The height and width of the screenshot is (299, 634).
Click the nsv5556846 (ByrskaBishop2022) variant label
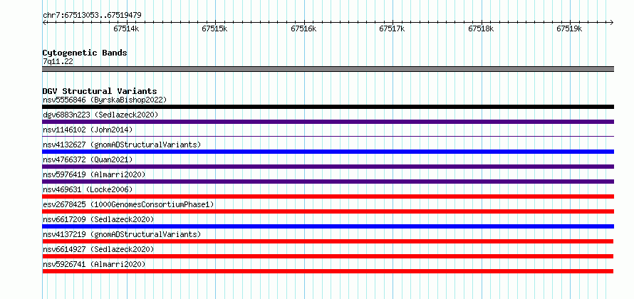(105, 100)
